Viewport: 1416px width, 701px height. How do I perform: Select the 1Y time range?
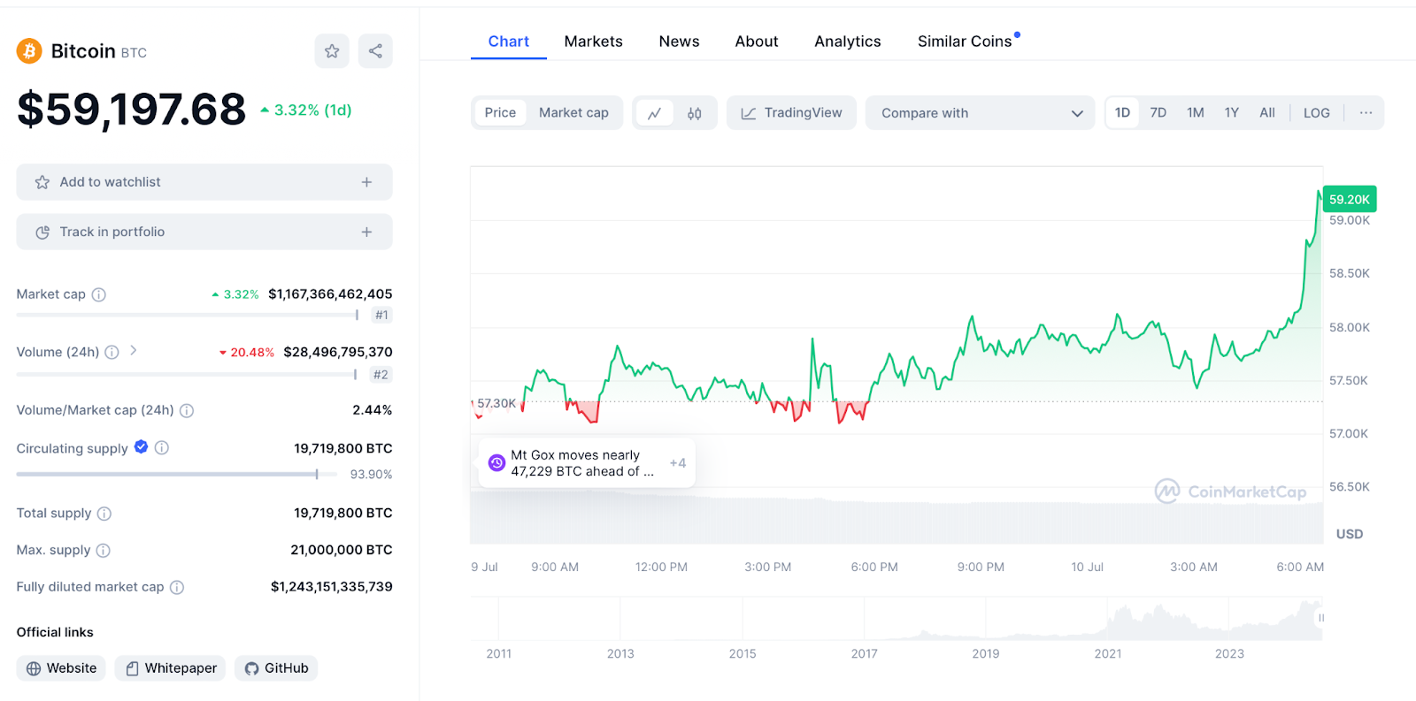pyautogui.click(x=1232, y=113)
